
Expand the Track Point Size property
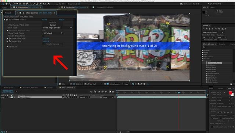click(x=7, y=38)
